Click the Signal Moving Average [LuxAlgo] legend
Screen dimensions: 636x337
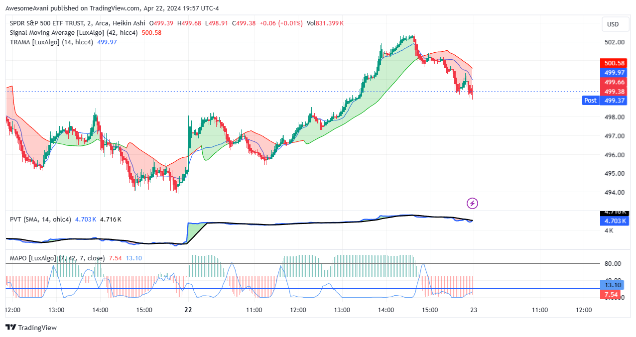pos(74,33)
